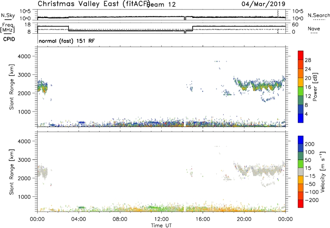Click the '16:00' time axis tick label
This screenshot has height=228, width=330.
click(203, 219)
